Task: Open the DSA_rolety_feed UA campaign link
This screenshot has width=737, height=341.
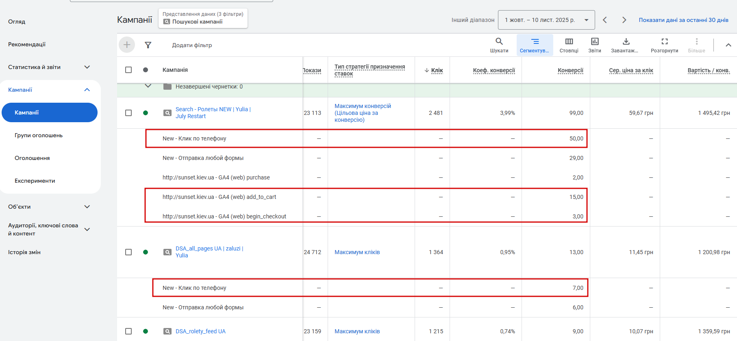Action: point(200,331)
